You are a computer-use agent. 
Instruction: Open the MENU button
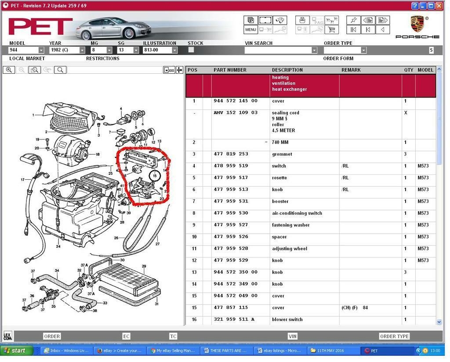[x=250, y=29]
